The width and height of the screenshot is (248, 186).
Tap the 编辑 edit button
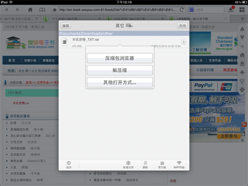[65, 26]
